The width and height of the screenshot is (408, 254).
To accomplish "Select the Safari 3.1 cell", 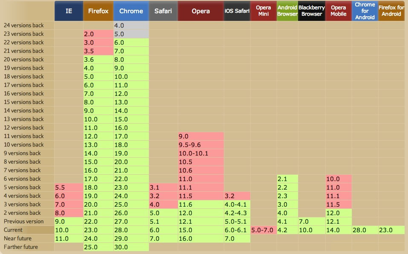I will 163,188.
